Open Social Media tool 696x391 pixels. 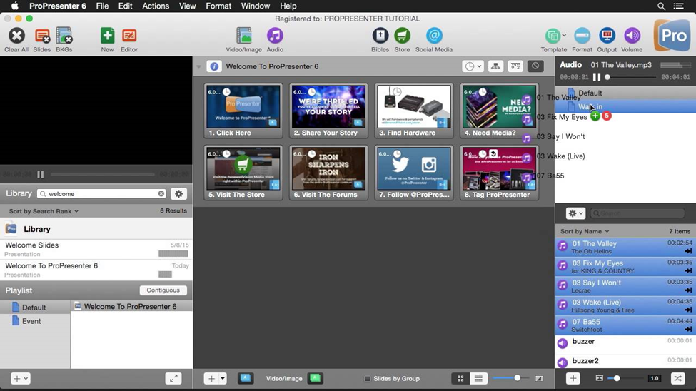434,36
